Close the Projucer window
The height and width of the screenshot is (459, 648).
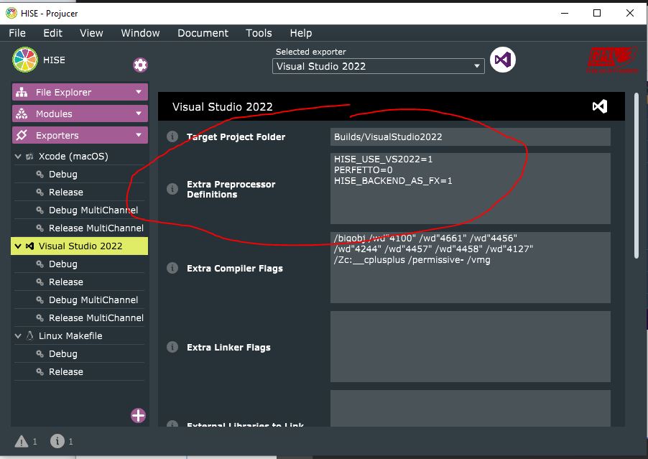(630, 13)
